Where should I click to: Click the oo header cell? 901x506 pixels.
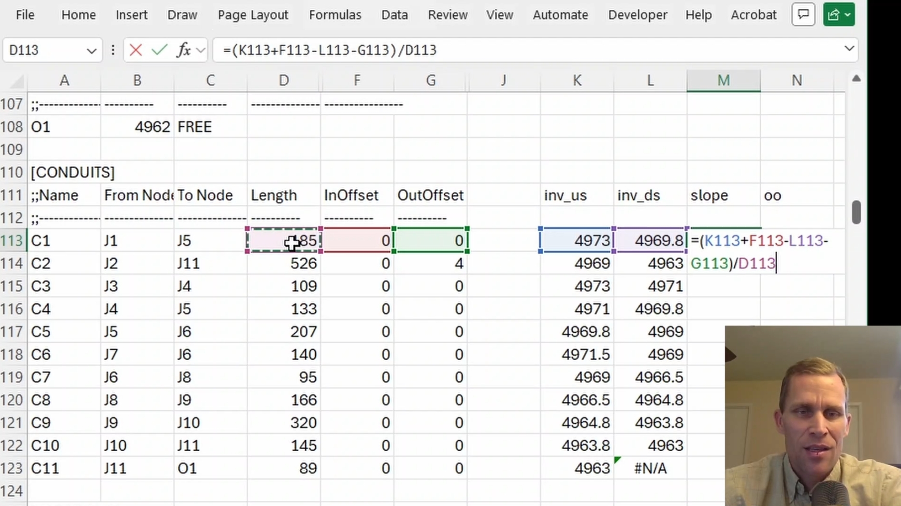click(797, 195)
